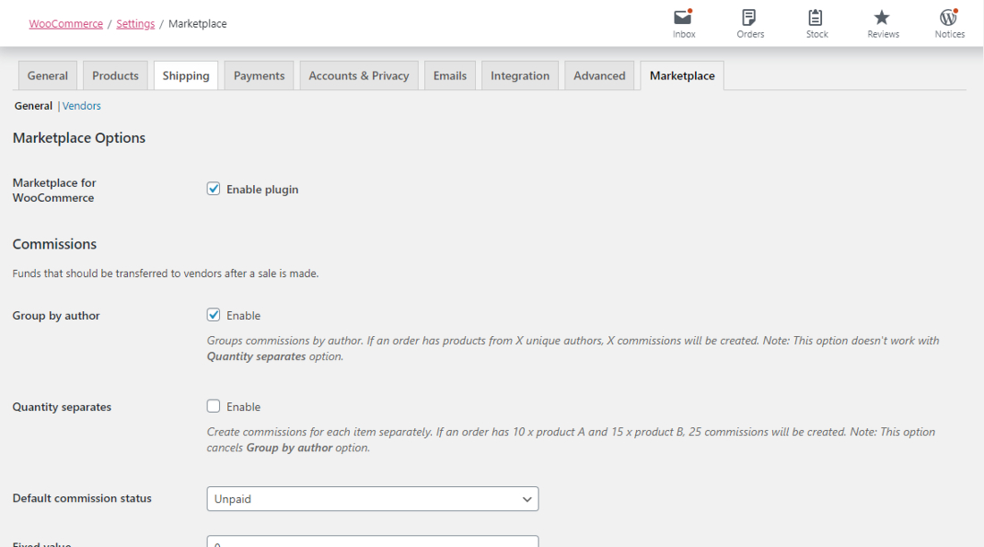Uncheck the Enable plugin checkbox
Viewport: 984px width, 547px height.
[x=214, y=189]
